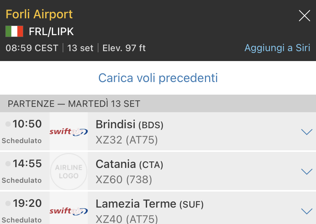316x224 pixels.
Task: Click the Partenze Martedì 13 Set header
Action: tap(74, 103)
